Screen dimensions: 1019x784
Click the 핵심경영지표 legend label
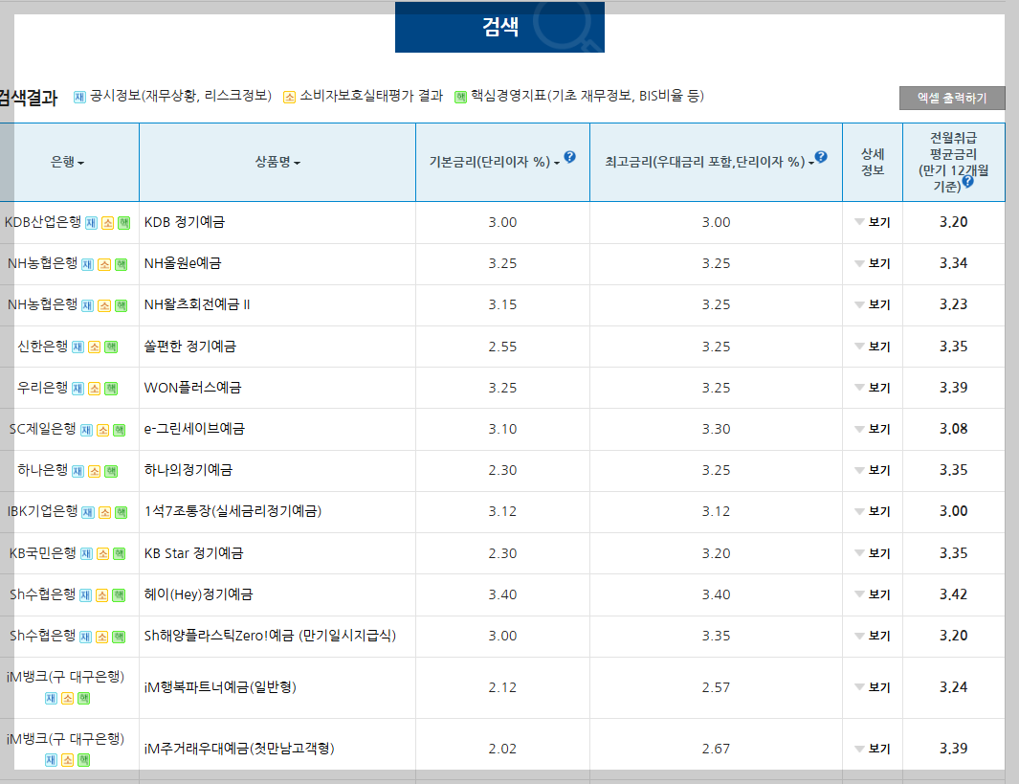click(x=587, y=96)
